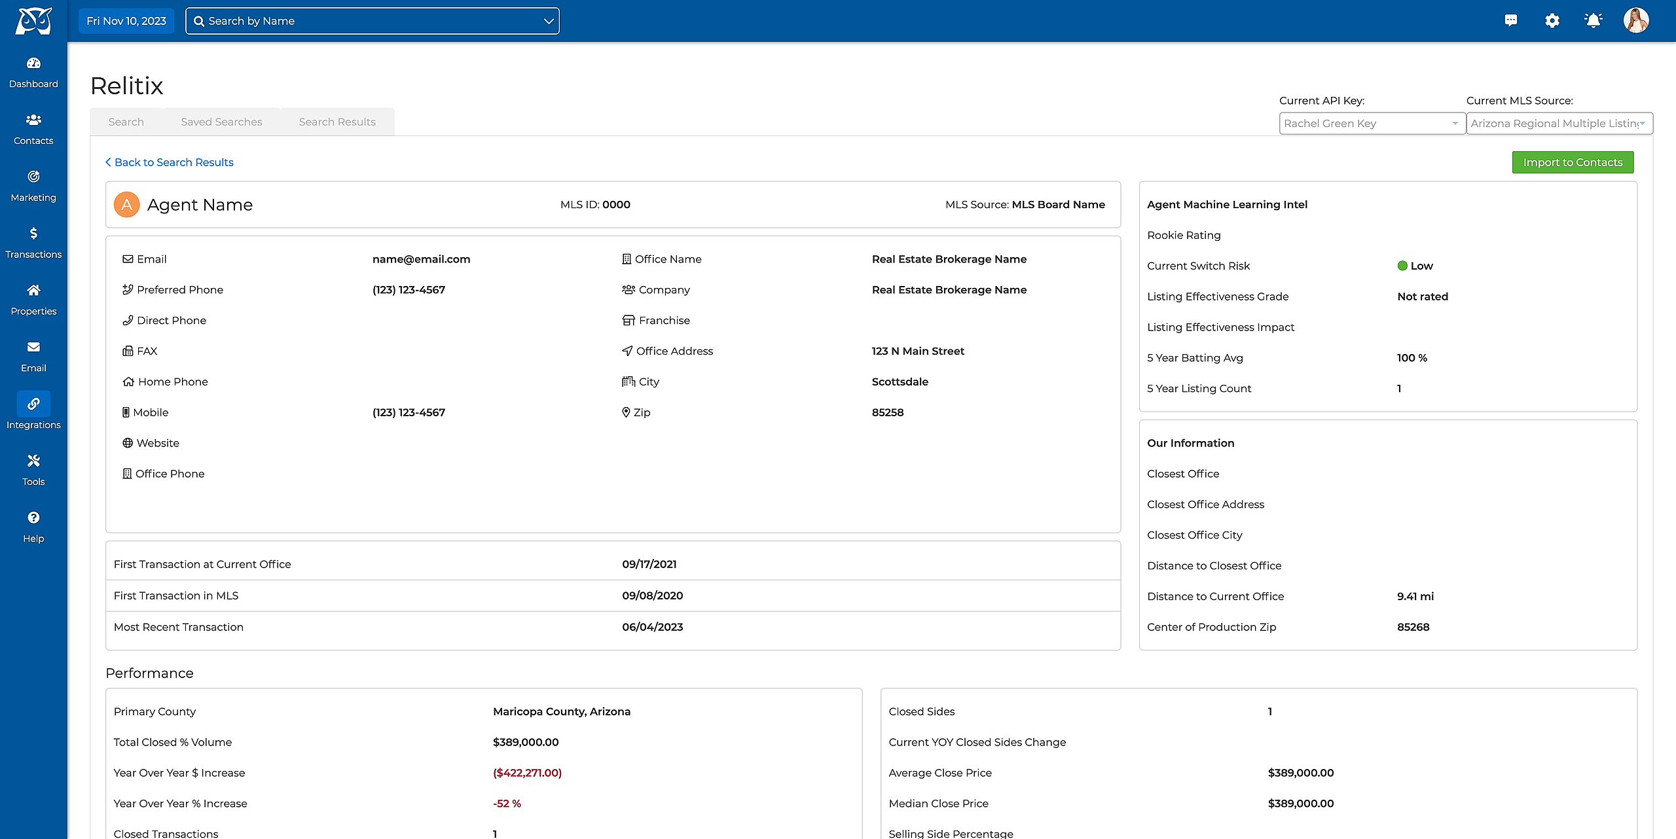Click the Relitix page heading
This screenshot has height=839, width=1676.
point(127,86)
